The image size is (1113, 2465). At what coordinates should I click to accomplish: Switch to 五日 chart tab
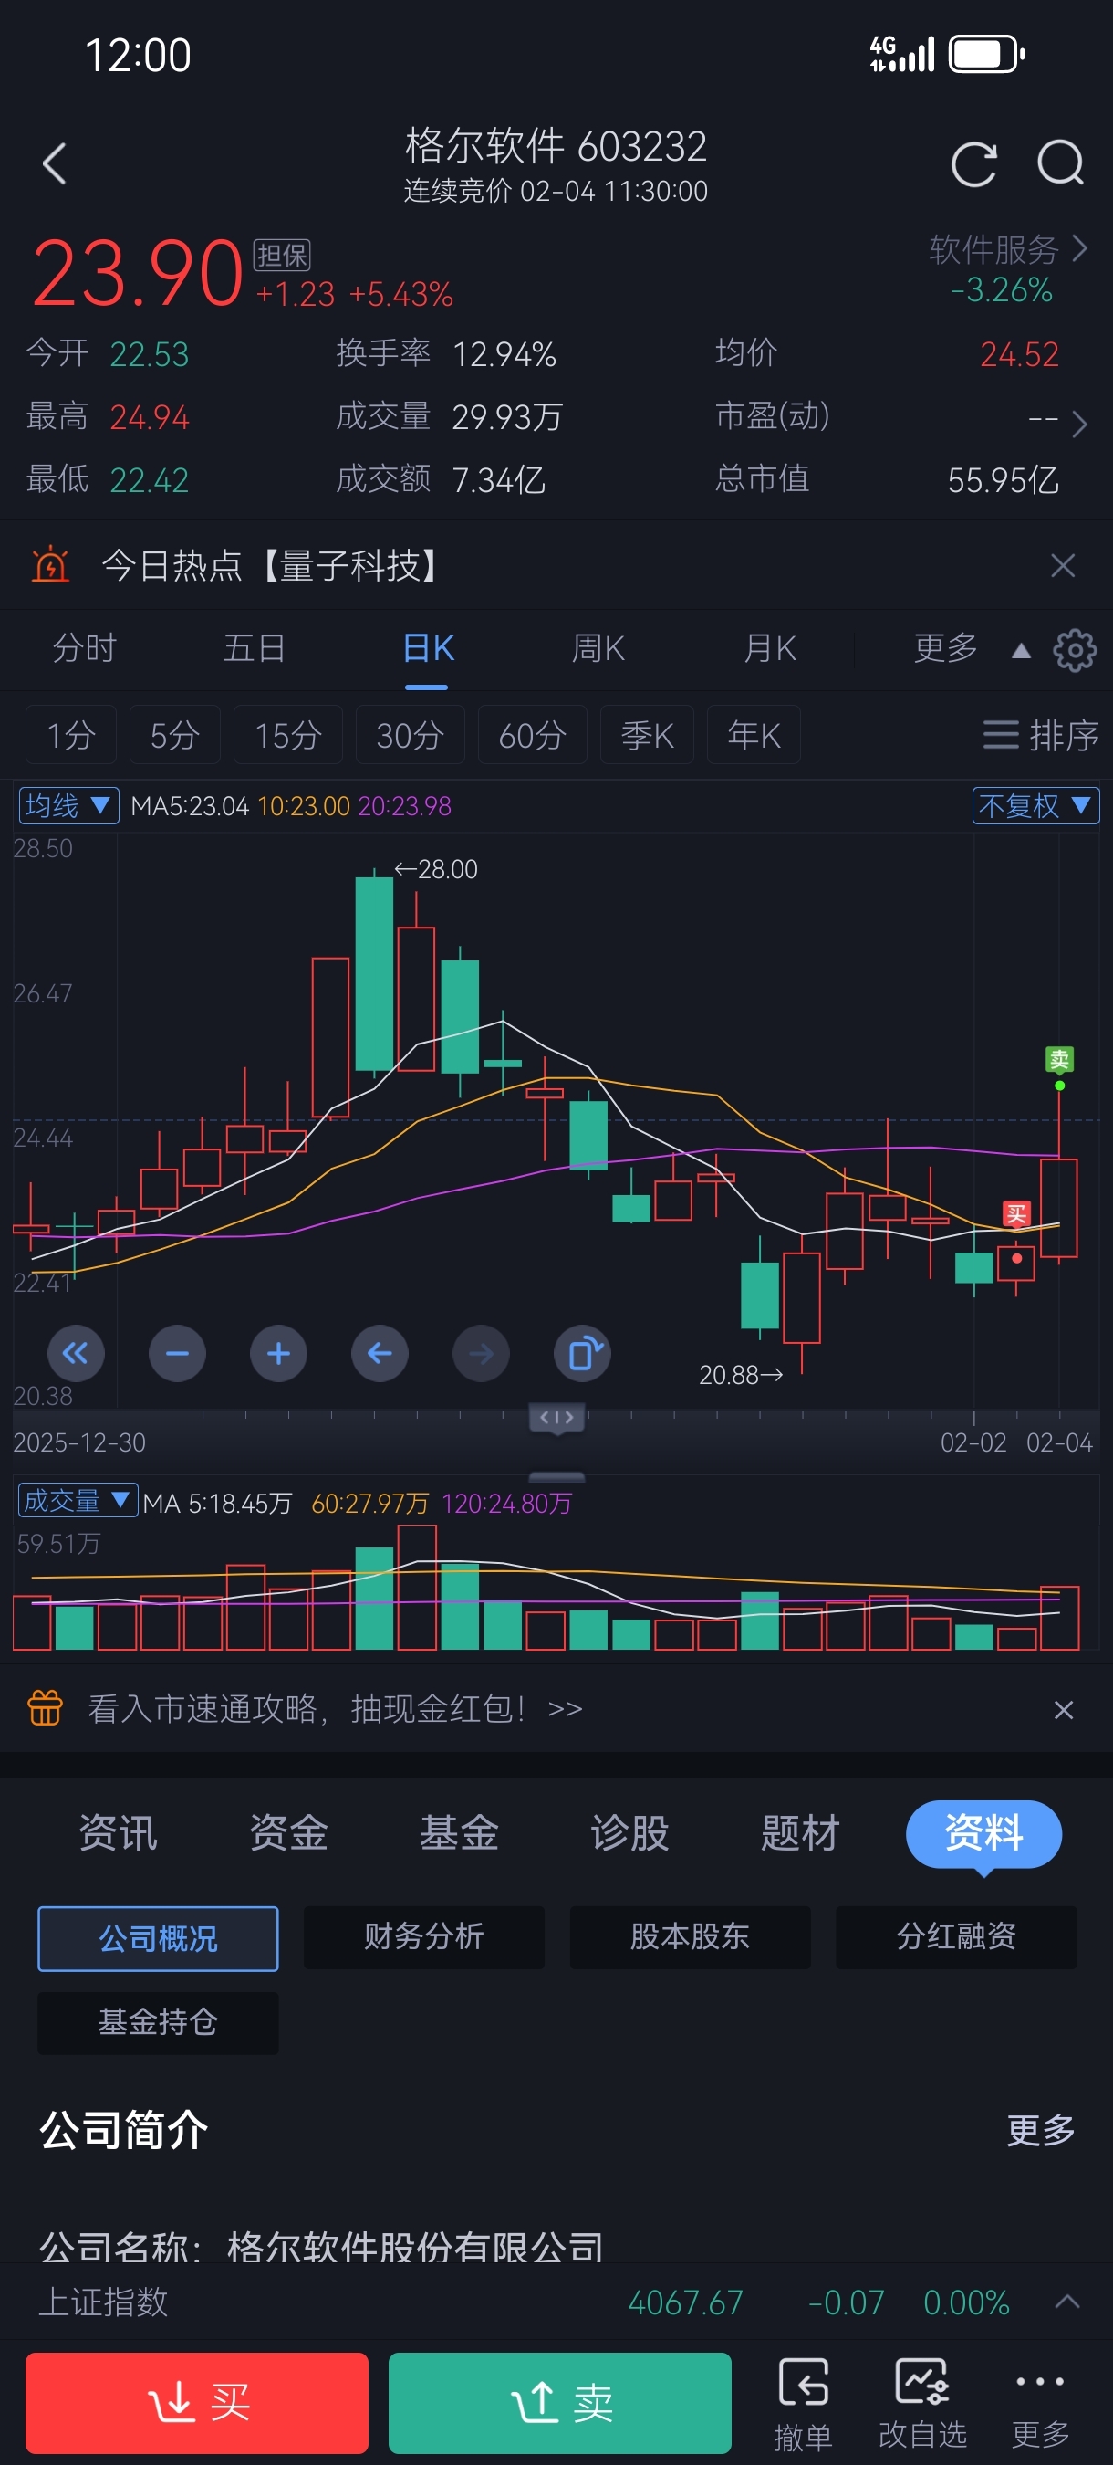point(255,649)
